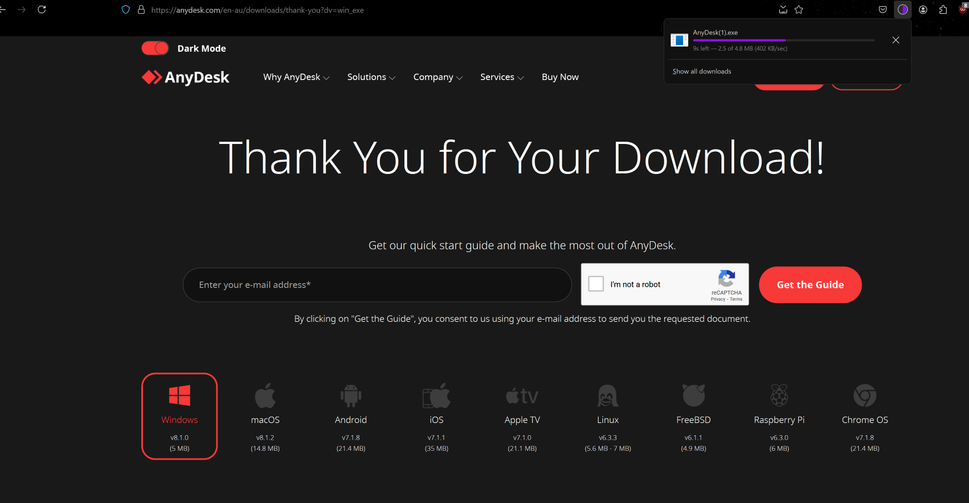Viewport: 969px width, 503px height.
Task: Select the Chrome OS icon
Action: (x=864, y=396)
